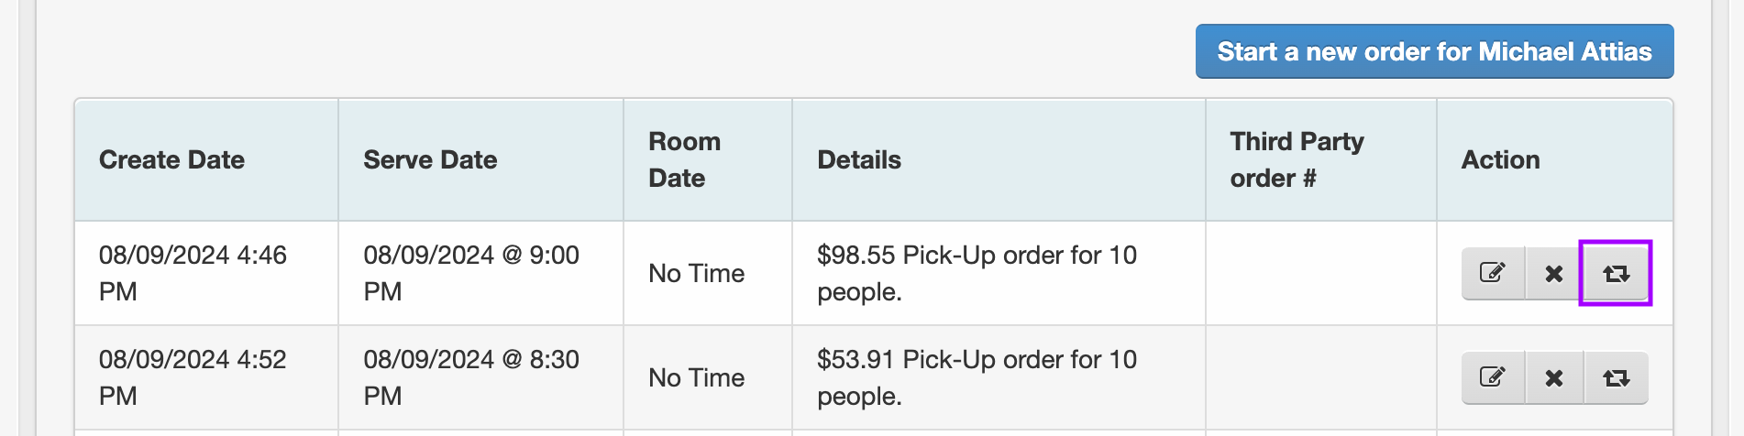Repeat the $98.55 Pick-Up order
This screenshot has width=1744, height=436.
1616,273
